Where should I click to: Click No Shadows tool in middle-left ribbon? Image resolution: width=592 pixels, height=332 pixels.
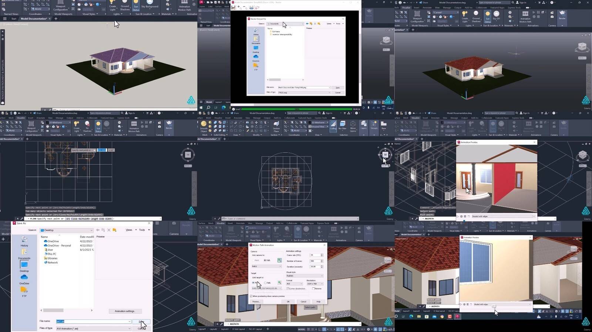click(87, 126)
